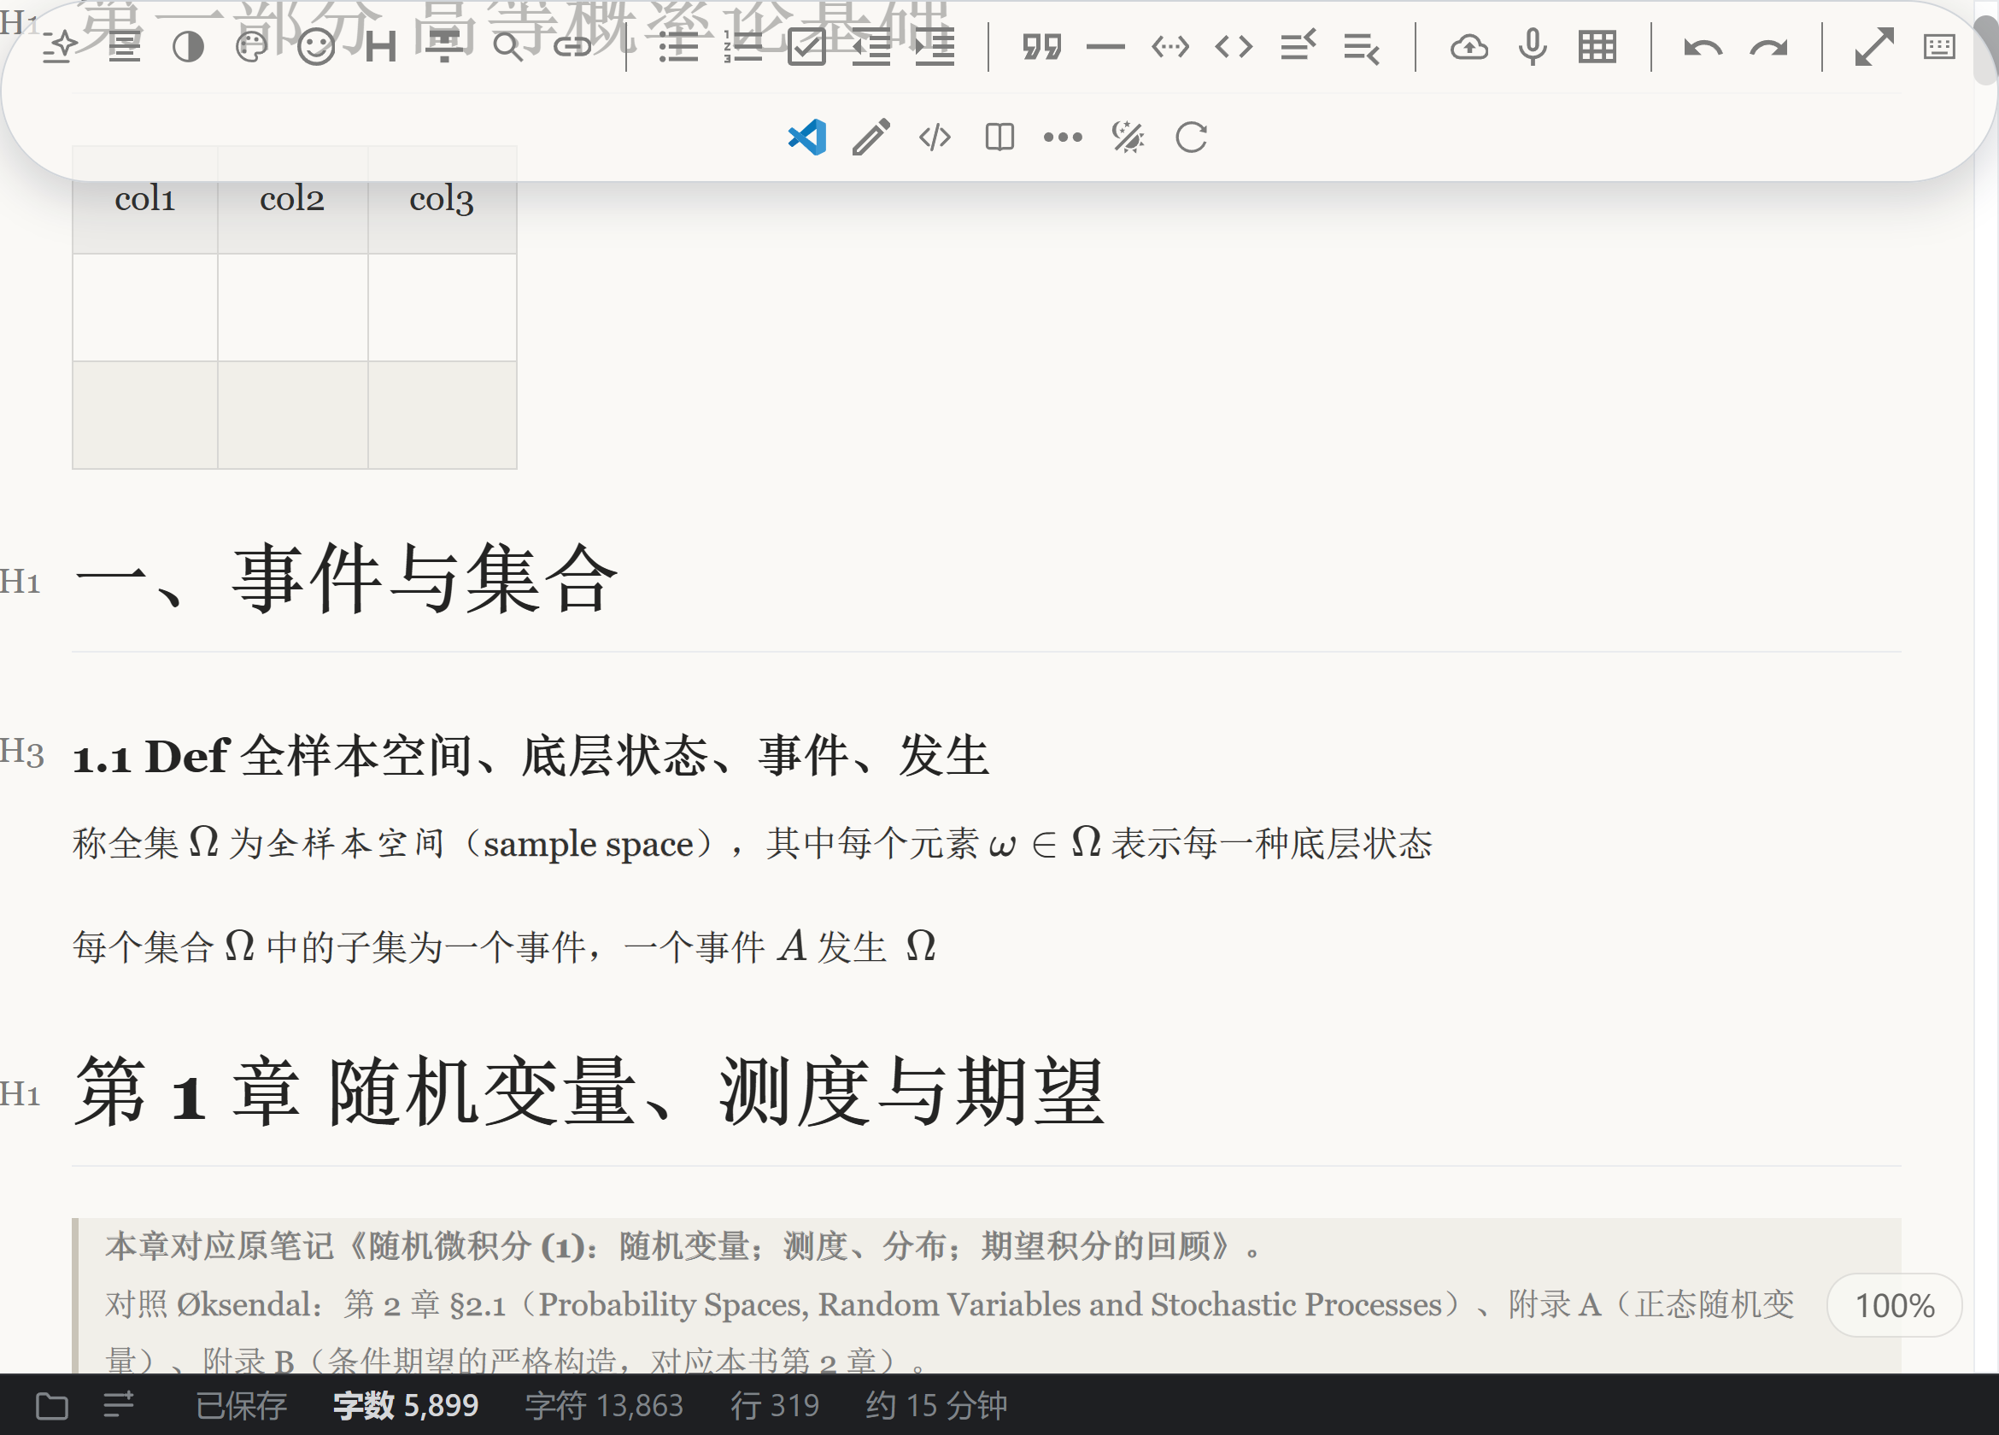
Task: Click the insert line after icon
Action: 1362,47
